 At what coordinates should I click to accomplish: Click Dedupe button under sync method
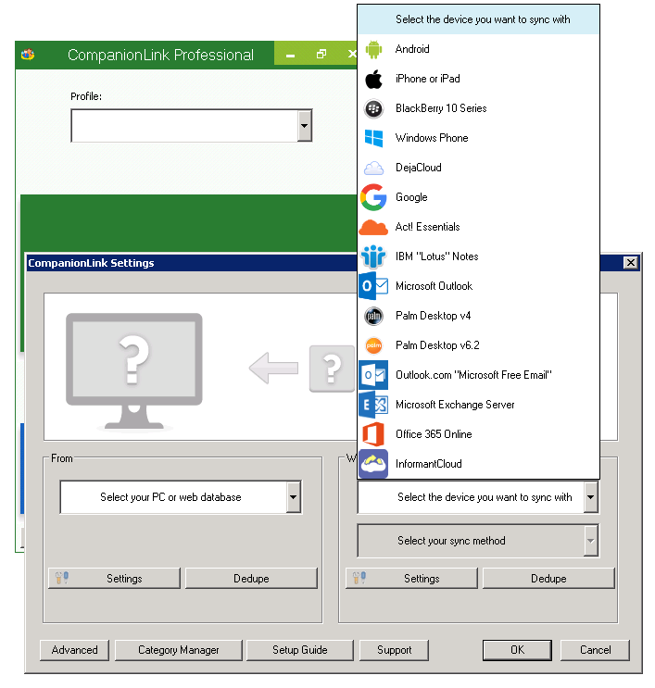click(x=548, y=579)
